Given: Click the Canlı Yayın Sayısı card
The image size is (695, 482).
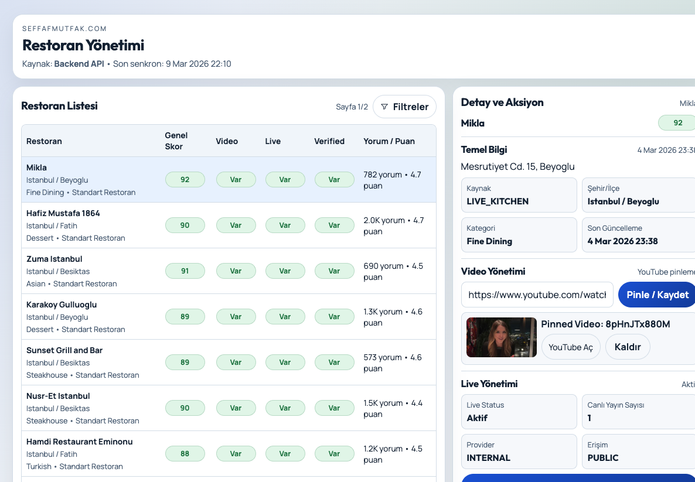Looking at the screenshot, I should click(639, 412).
